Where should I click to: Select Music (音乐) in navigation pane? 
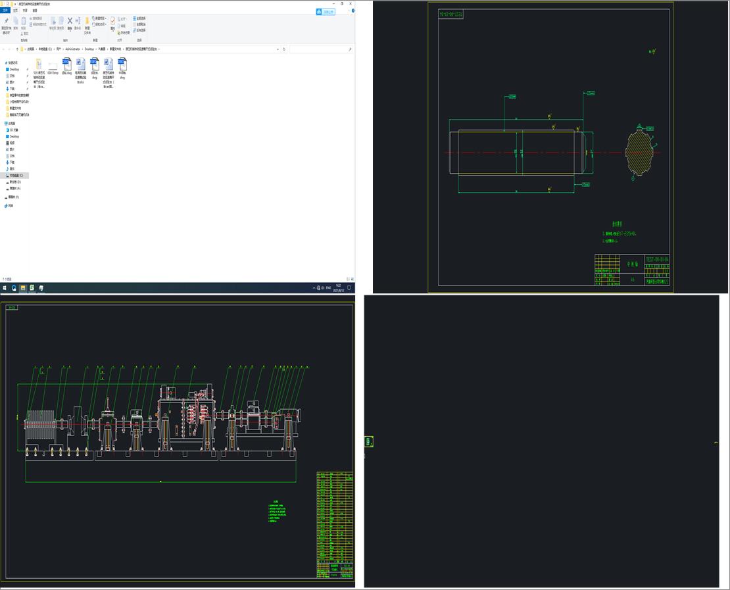coord(12,168)
